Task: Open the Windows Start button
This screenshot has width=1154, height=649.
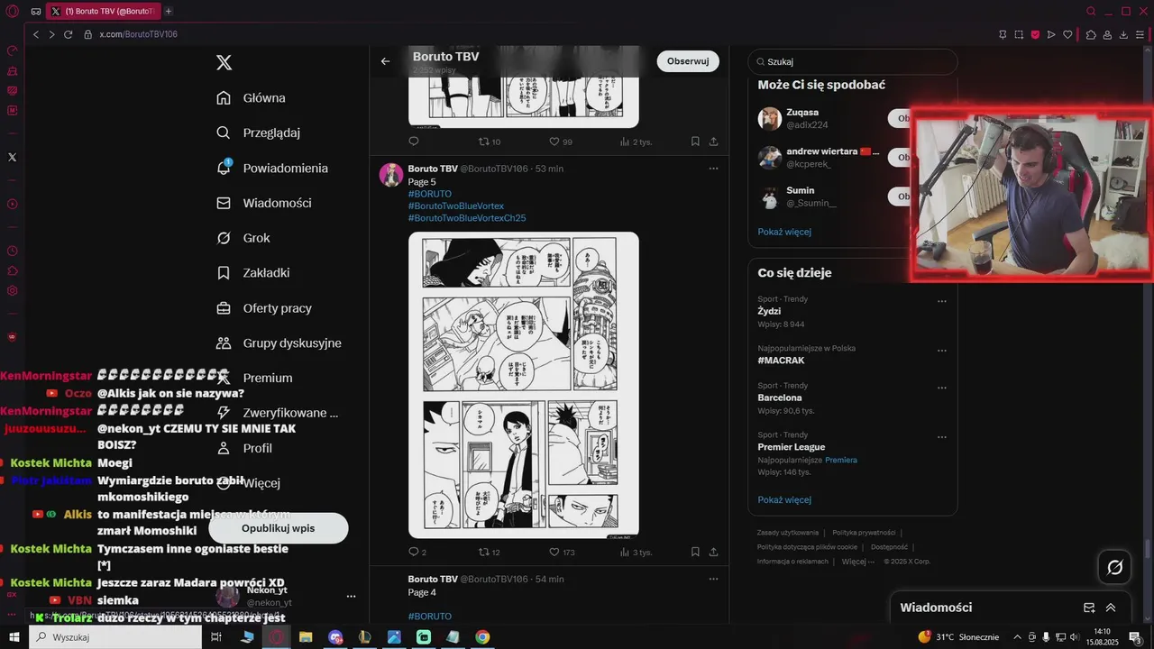Action: click(x=14, y=637)
